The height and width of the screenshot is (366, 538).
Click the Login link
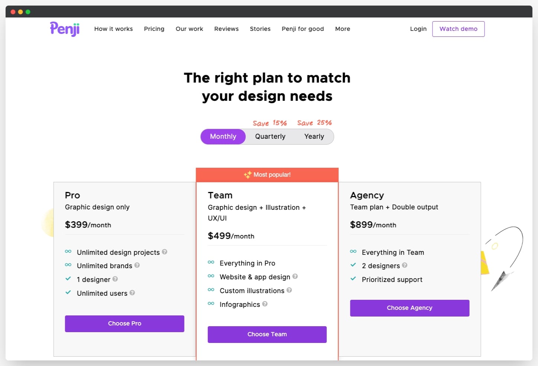click(x=418, y=29)
